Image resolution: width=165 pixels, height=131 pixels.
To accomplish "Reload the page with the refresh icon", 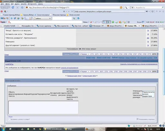I will coord(13,7).
